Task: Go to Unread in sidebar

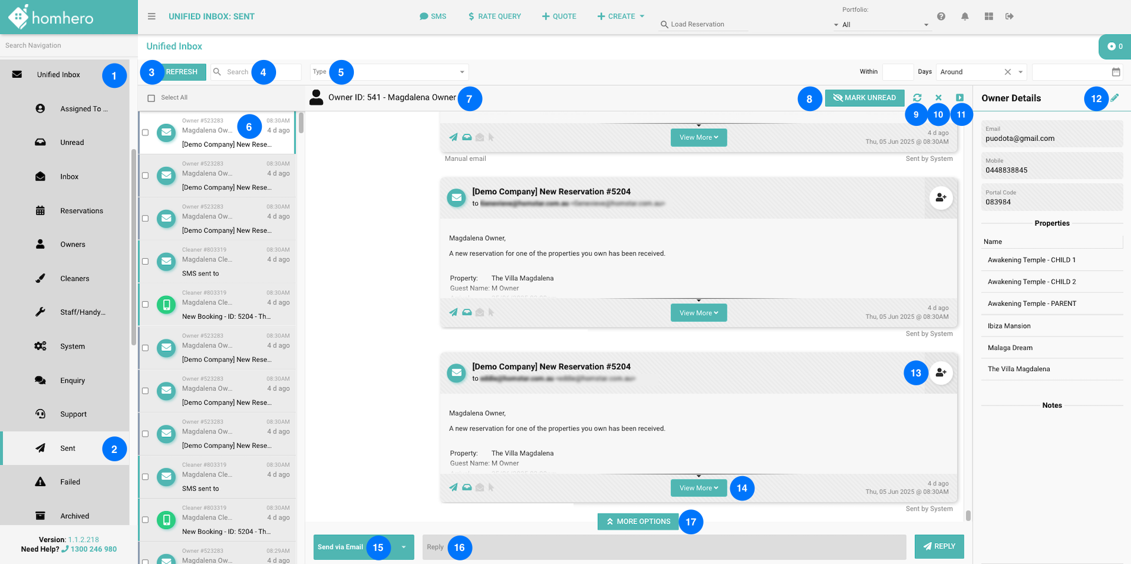Action: pos(71,142)
